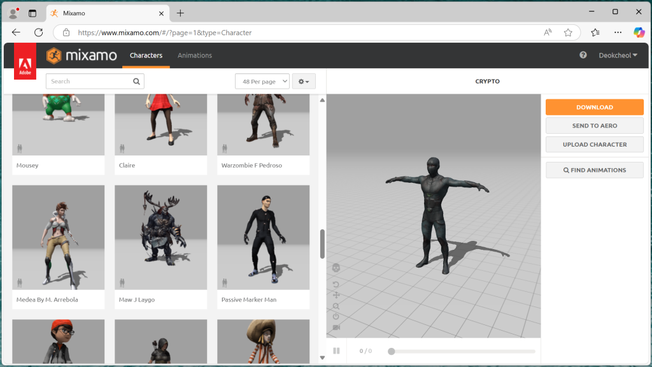652x367 pixels.
Task: Click SEND TO AERO button
Action: coord(594,126)
